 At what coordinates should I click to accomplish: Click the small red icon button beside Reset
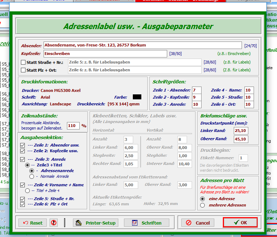click(53, 223)
